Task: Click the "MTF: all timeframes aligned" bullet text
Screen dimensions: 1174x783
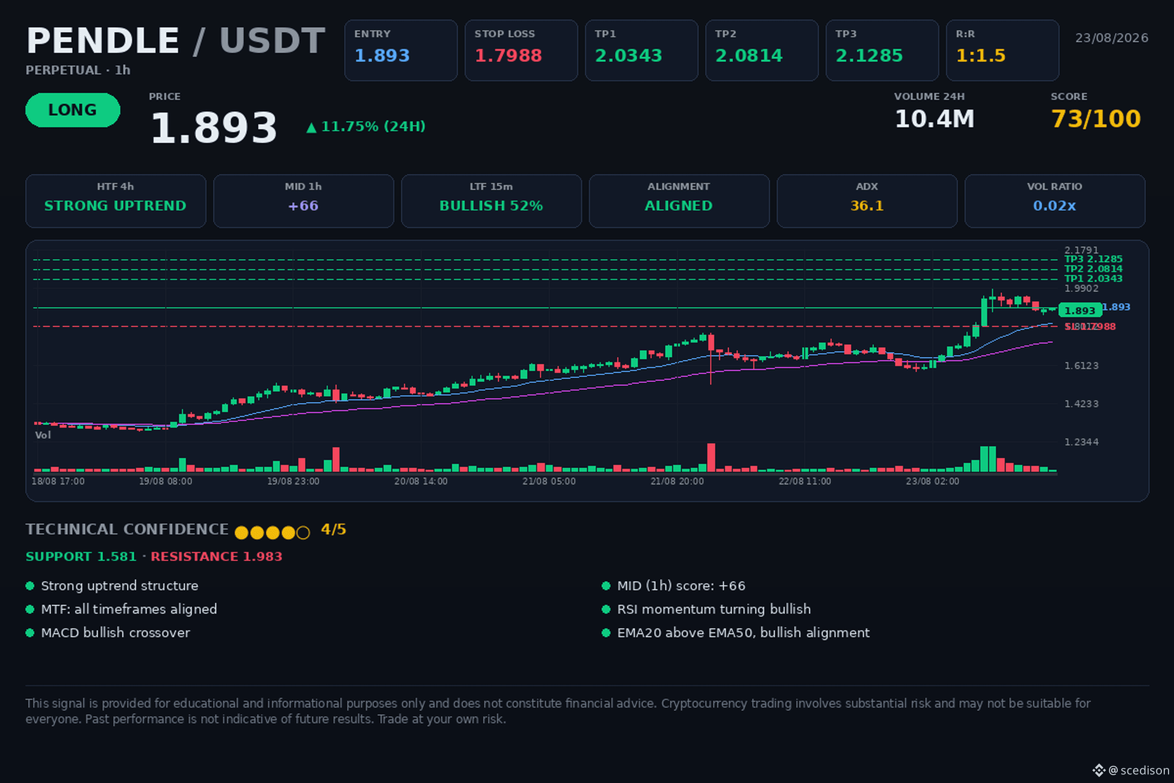Action: (129, 609)
